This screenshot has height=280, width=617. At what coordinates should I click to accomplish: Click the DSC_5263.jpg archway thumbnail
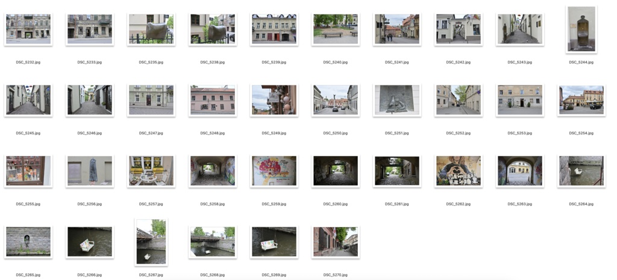[520, 171]
